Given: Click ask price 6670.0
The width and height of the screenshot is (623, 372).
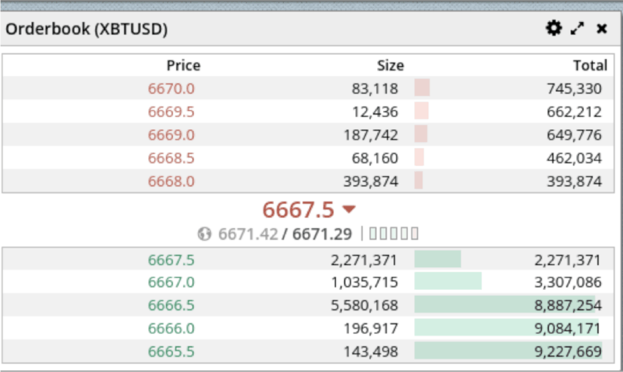Looking at the screenshot, I should [x=171, y=89].
